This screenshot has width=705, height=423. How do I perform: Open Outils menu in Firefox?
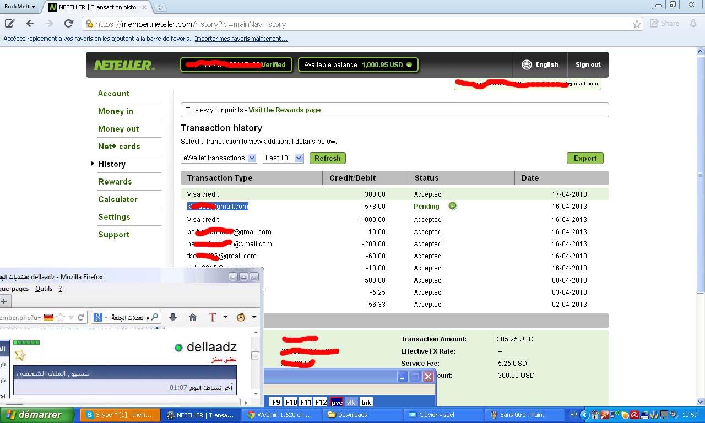coord(44,289)
